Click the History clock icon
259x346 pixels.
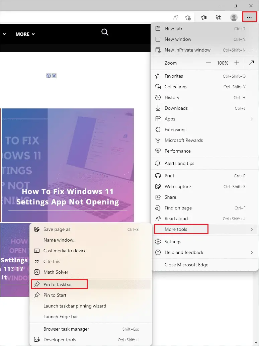158,97
